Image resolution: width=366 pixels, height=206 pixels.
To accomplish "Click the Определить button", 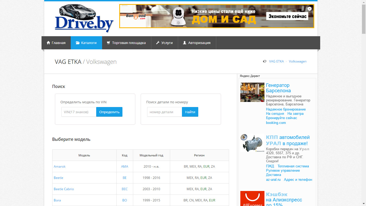I will [109, 112].
